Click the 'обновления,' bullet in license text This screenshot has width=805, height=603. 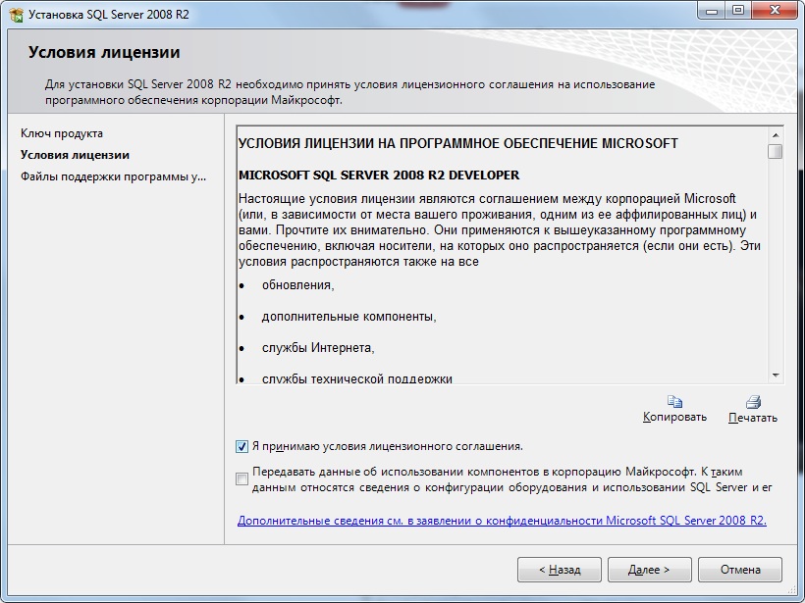tap(298, 285)
